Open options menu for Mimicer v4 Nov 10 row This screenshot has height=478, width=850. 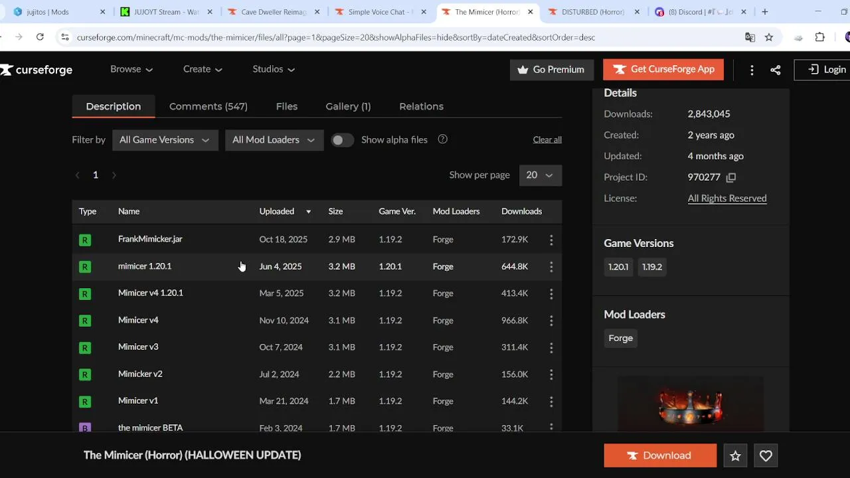(x=551, y=321)
